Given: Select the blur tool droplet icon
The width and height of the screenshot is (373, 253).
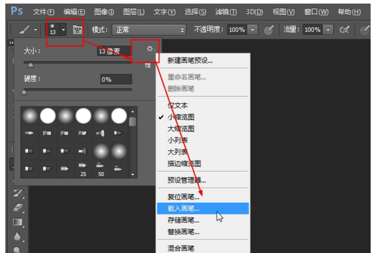Looking at the screenshot, I should (17, 236).
